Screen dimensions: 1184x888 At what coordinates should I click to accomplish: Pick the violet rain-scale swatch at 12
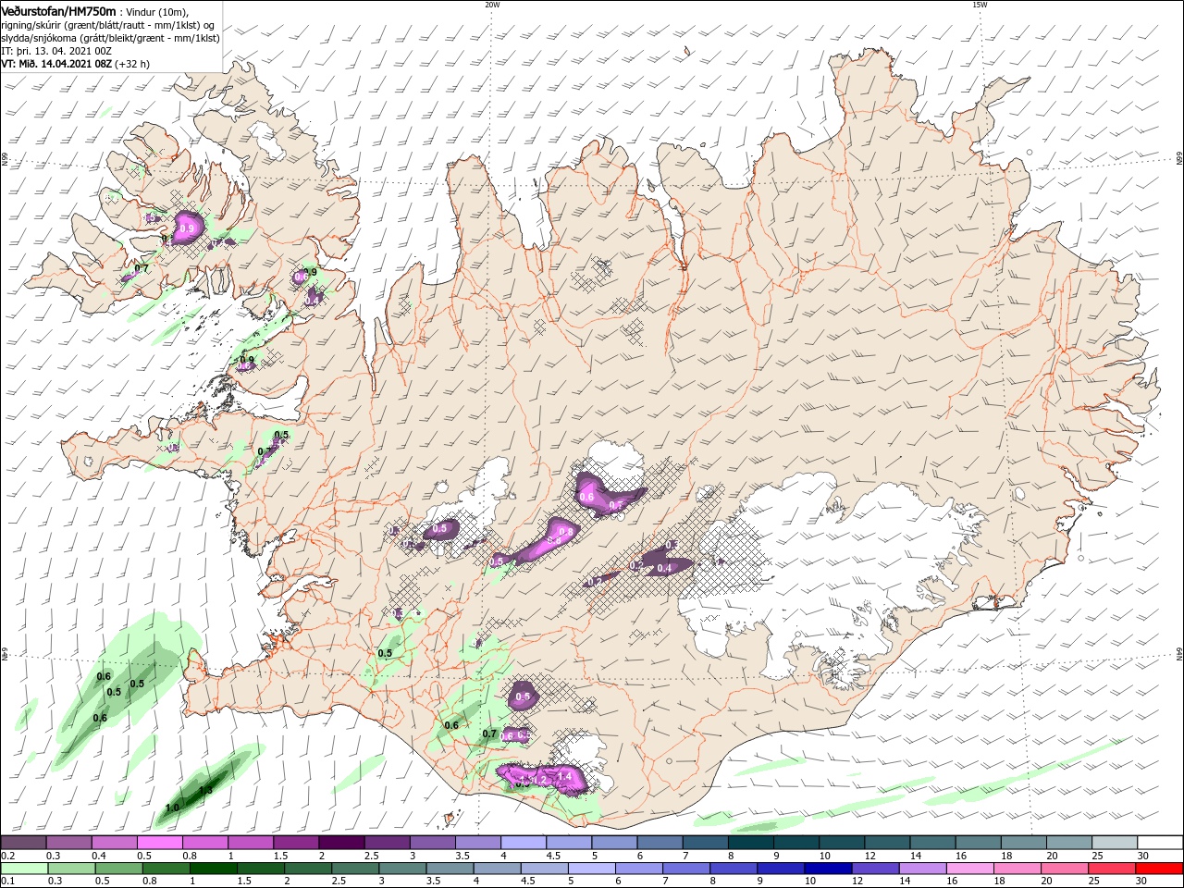[x=875, y=869]
